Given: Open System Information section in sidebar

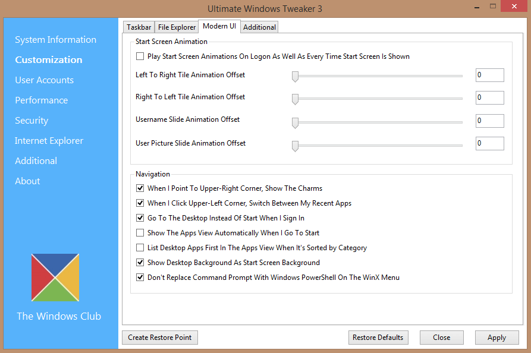Looking at the screenshot, I should (55, 40).
